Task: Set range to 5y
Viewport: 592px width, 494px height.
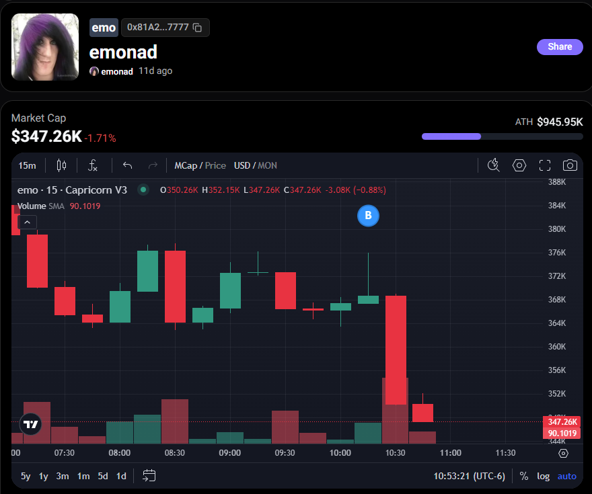Action: pos(26,477)
